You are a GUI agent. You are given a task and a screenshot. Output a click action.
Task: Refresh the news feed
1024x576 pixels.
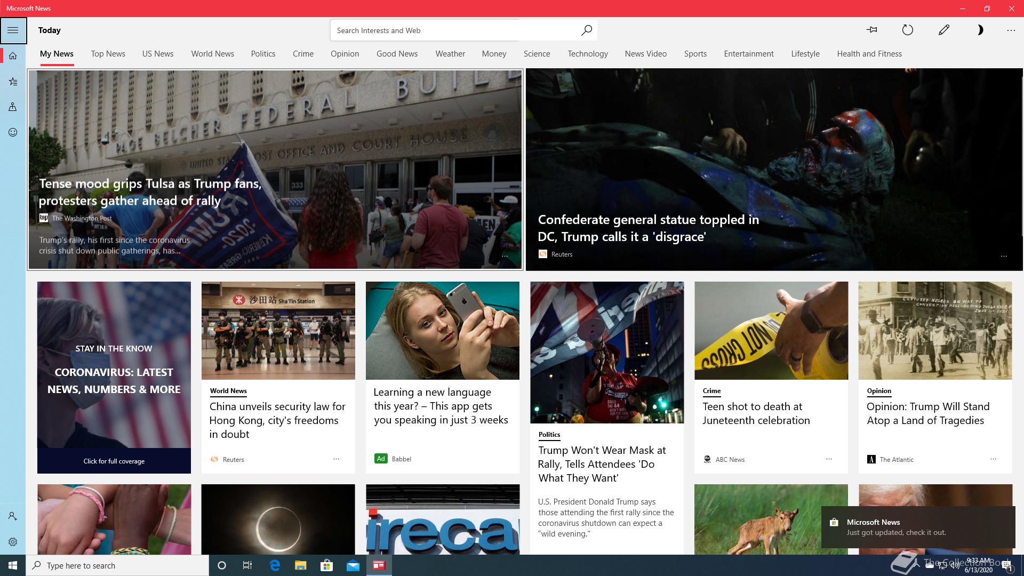[907, 30]
